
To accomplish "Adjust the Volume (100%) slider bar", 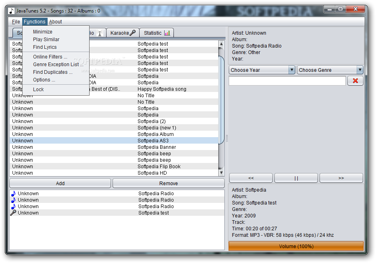I will [296, 246].
